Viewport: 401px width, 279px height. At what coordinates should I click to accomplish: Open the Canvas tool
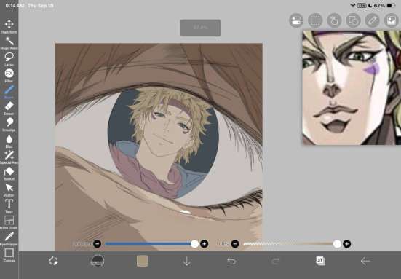tap(9, 255)
